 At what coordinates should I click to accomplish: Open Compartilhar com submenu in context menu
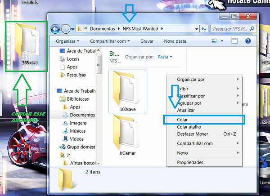(x=208, y=143)
